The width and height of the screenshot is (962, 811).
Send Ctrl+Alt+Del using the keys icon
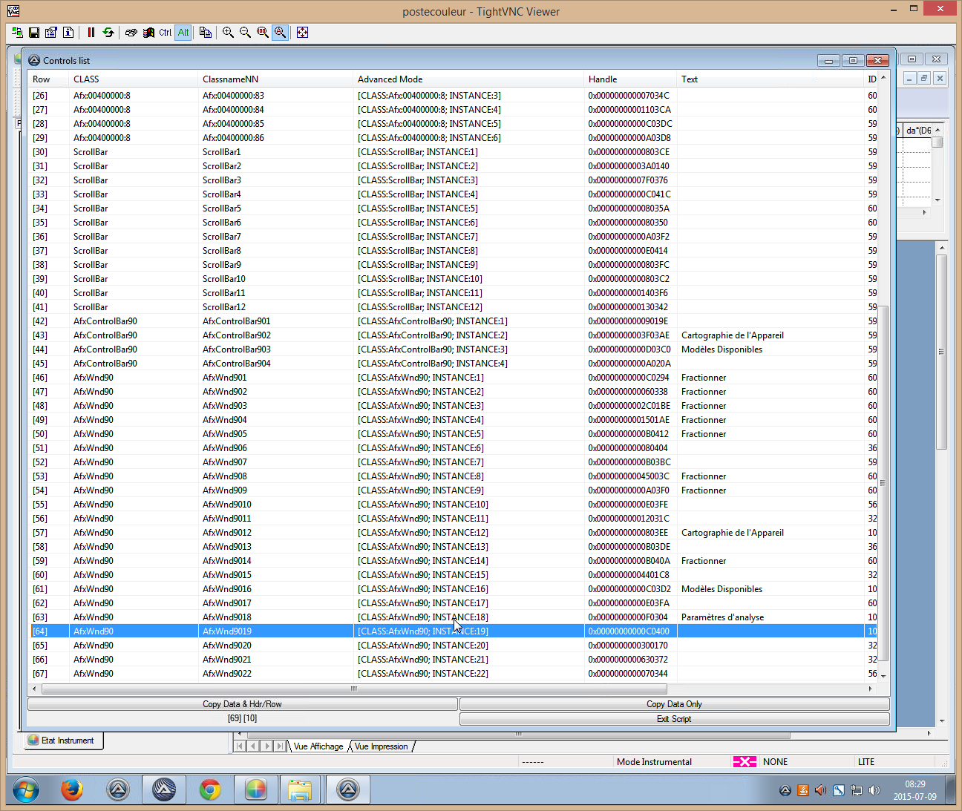pos(131,33)
